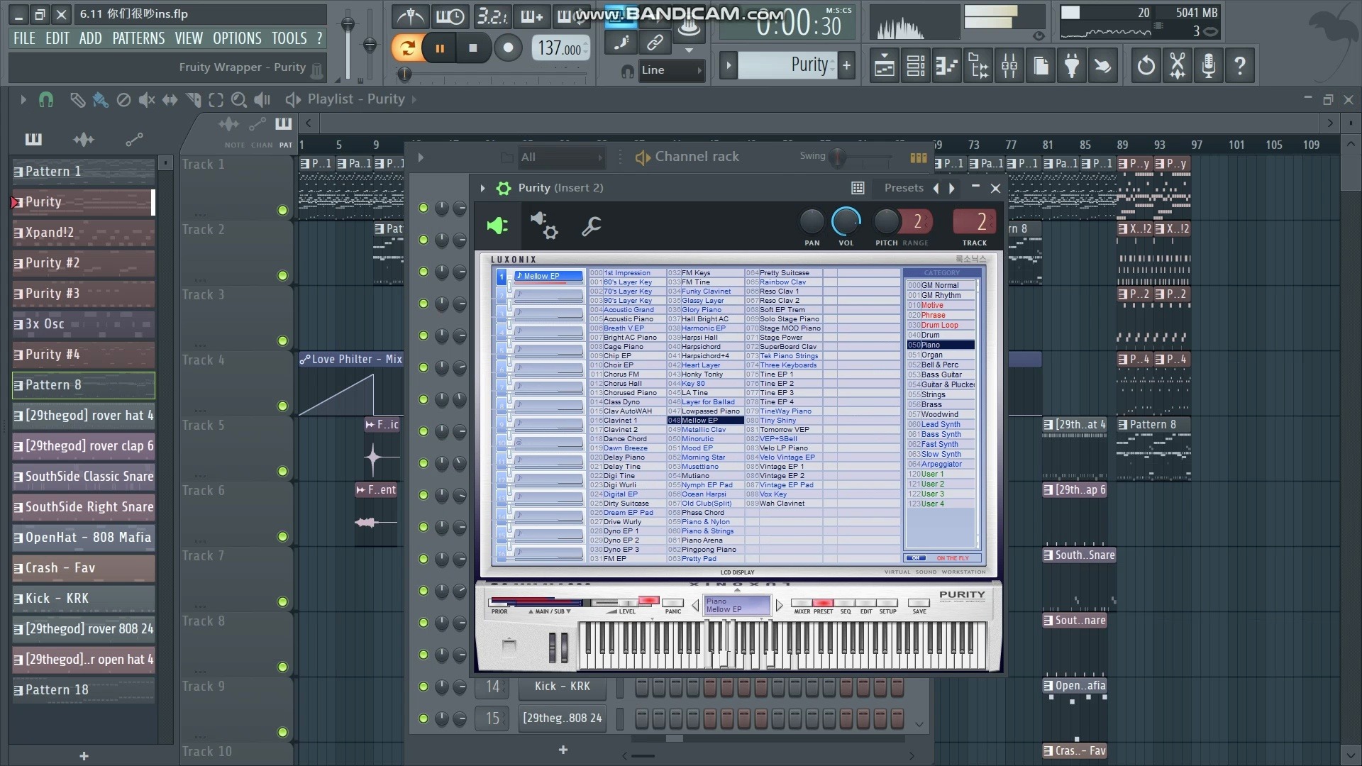Open Purity wrench miscellaneous settings
The width and height of the screenshot is (1362, 766).
click(591, 226)
